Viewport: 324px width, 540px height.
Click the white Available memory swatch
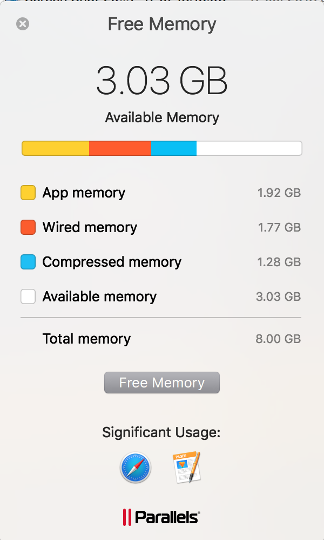tap(28, 297)
